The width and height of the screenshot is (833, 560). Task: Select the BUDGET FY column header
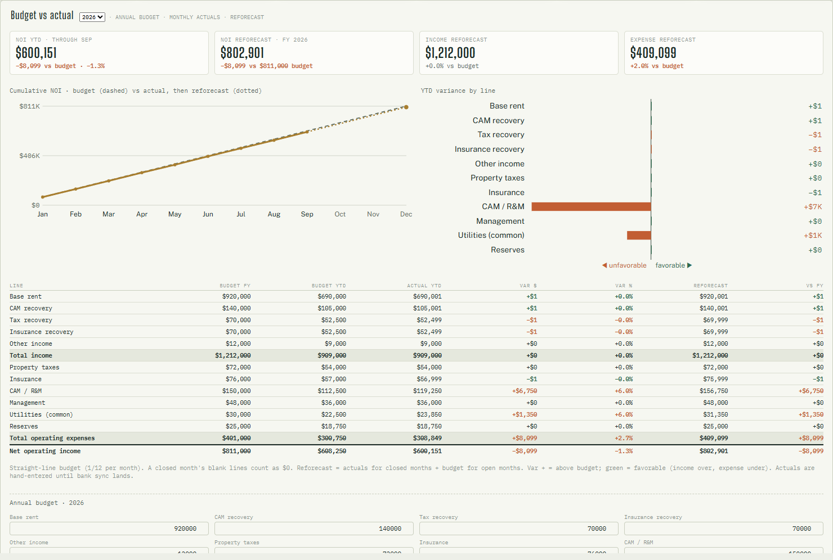click(235, 286)
